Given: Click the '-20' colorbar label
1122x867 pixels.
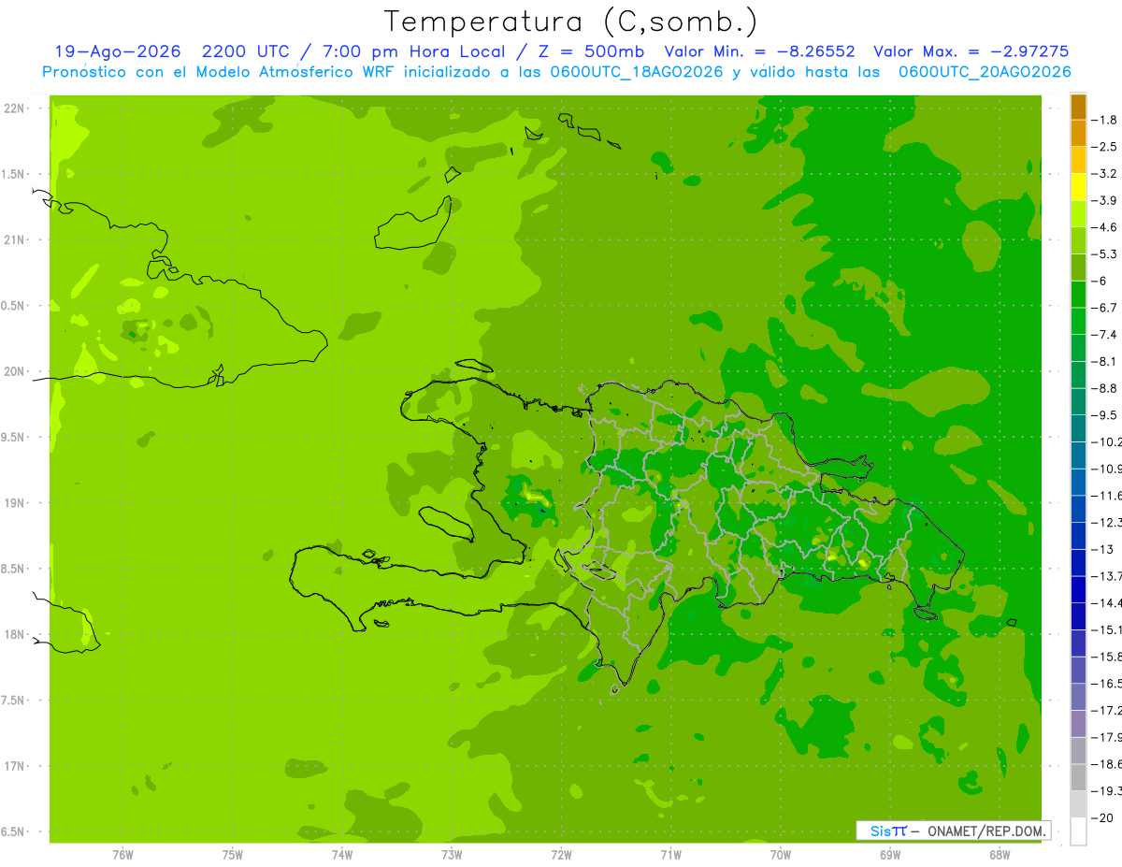Looking at the screenshot, I should [1103, 816].
